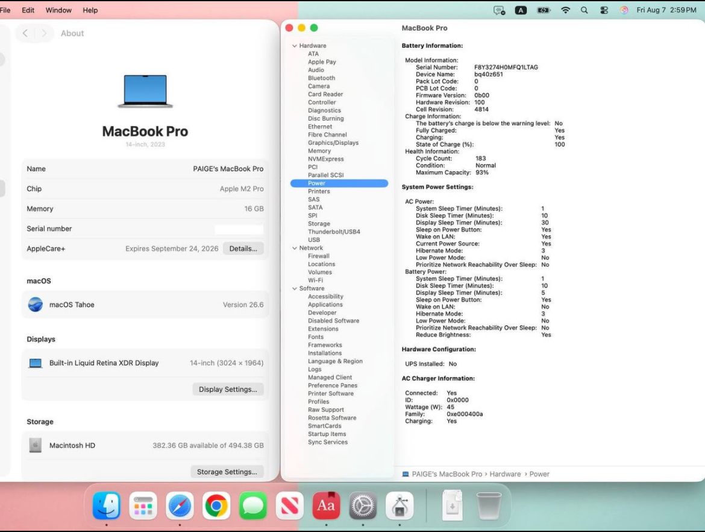Image resolution: width=705 pixels, height=532 pixels.
Task: Collapse the Software section in sidebar
Action: [295, 288]
